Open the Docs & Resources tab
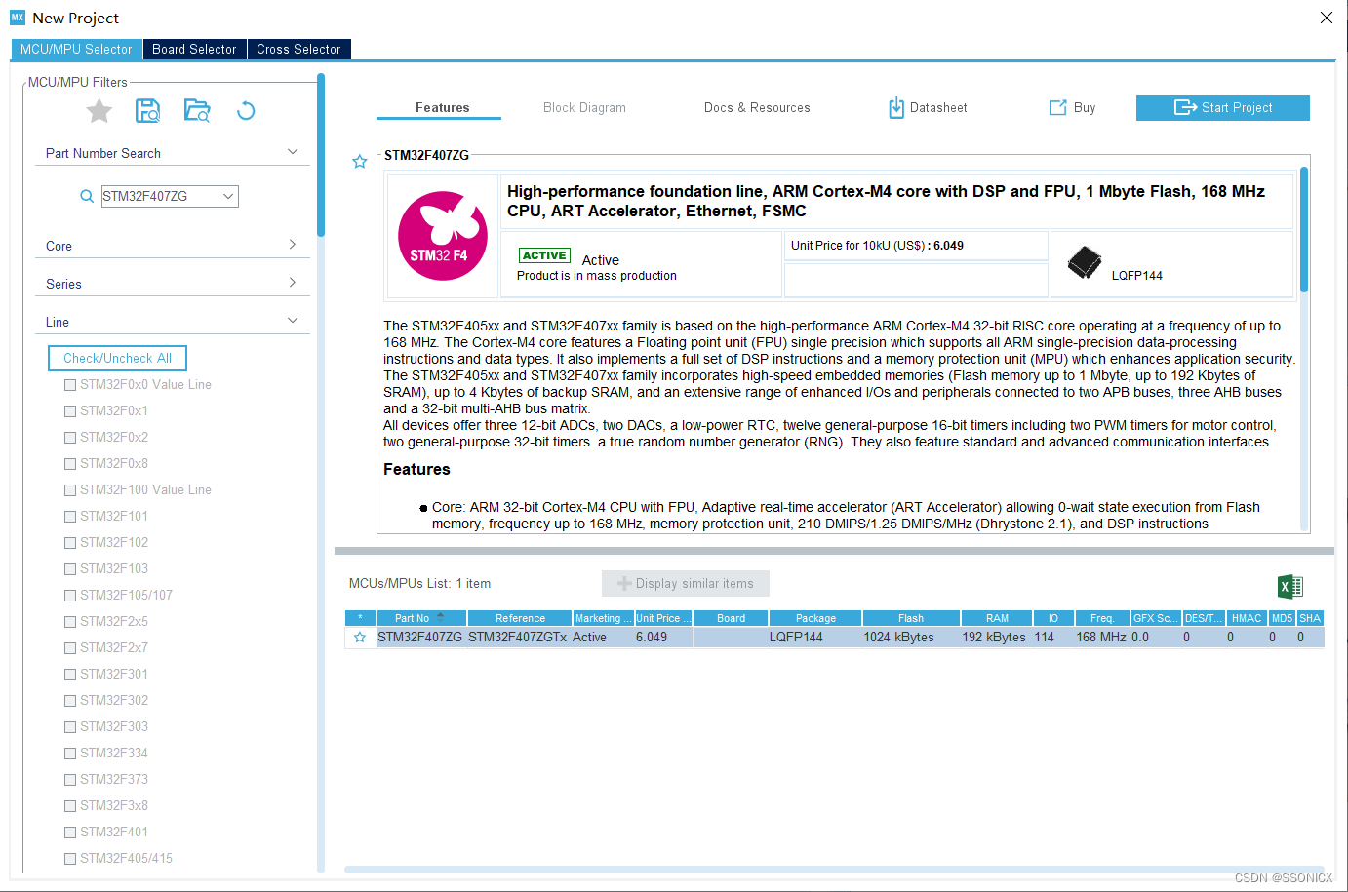Viewport: 1348px width, 892px height. click(x=757, y=107)
